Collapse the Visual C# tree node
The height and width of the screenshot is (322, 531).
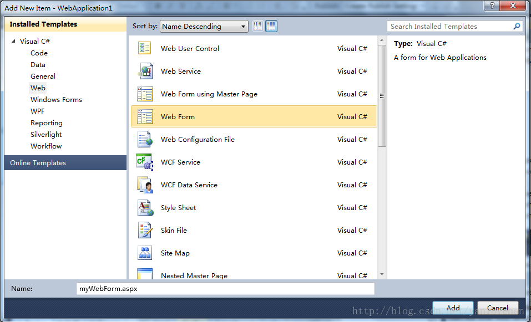[13, 41]
